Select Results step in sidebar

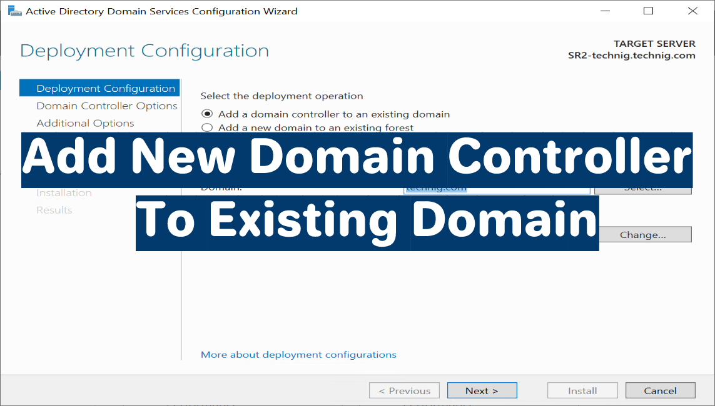[54, 210]
